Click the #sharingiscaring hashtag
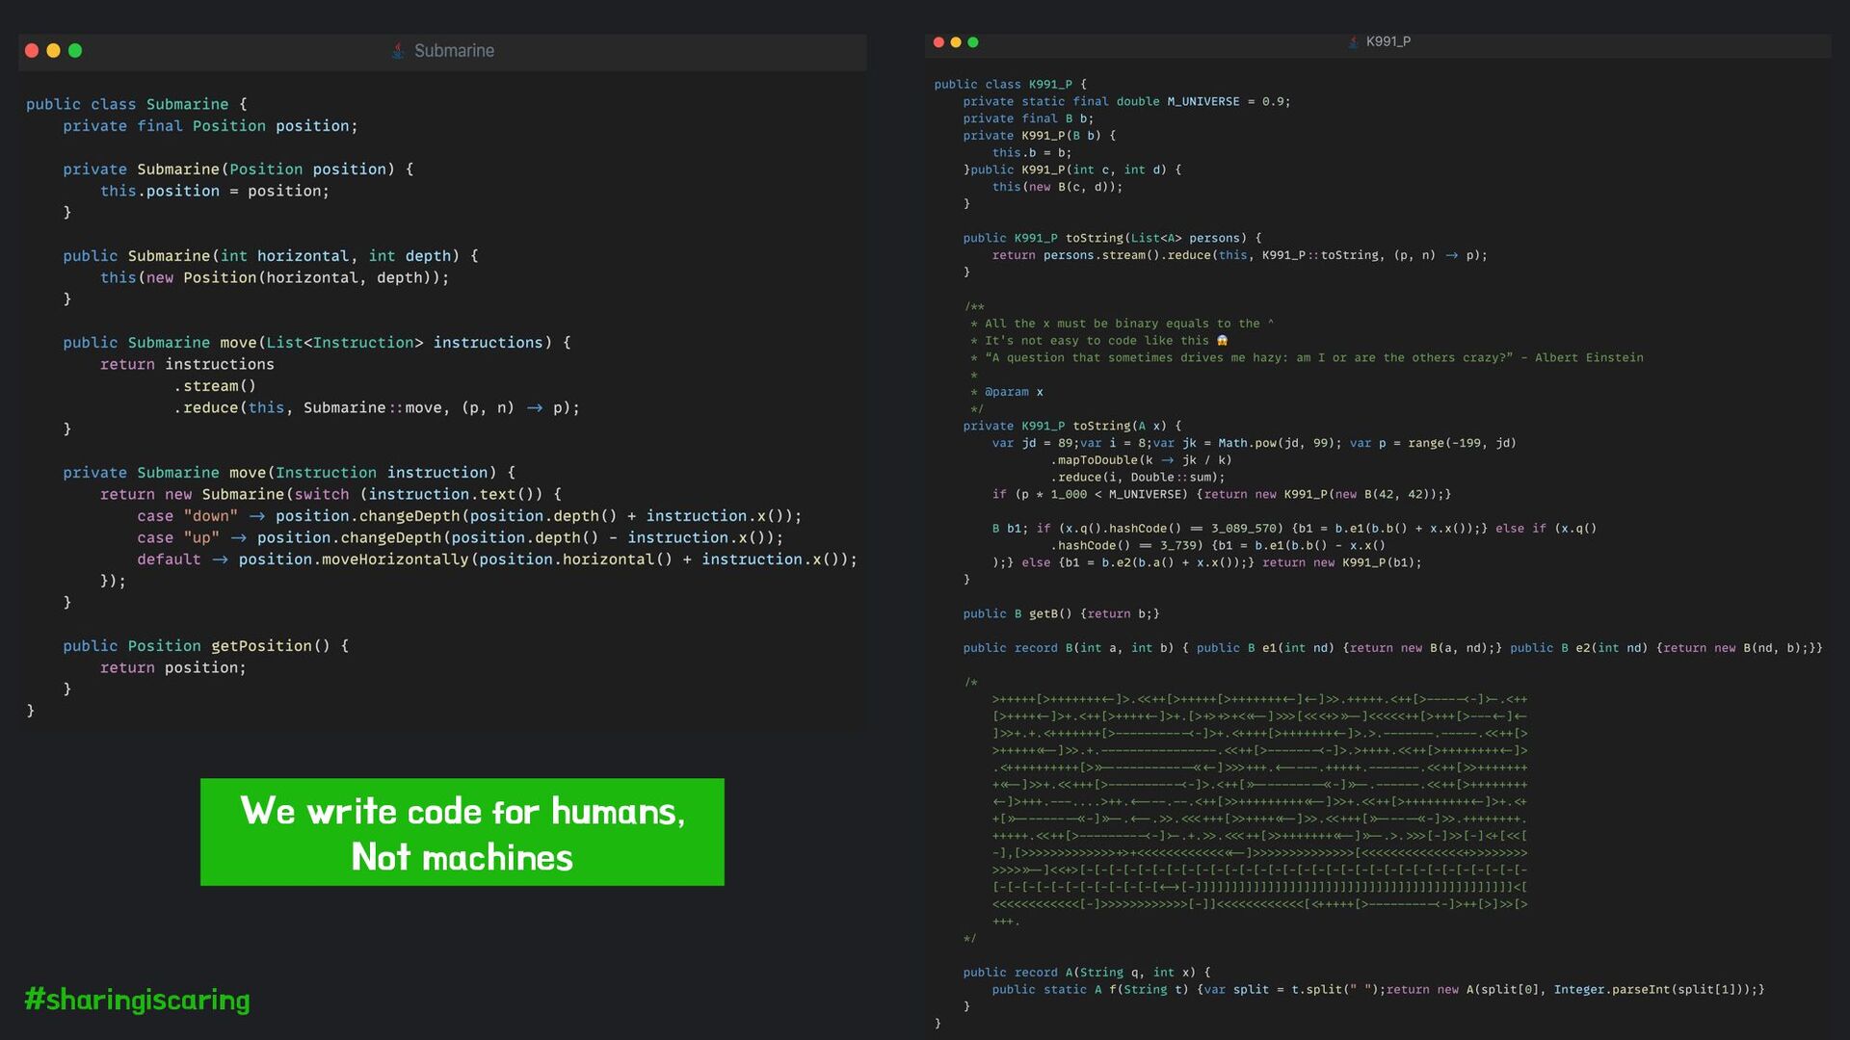This screenshot has width=1850, height=1040. pos(137,1000)
